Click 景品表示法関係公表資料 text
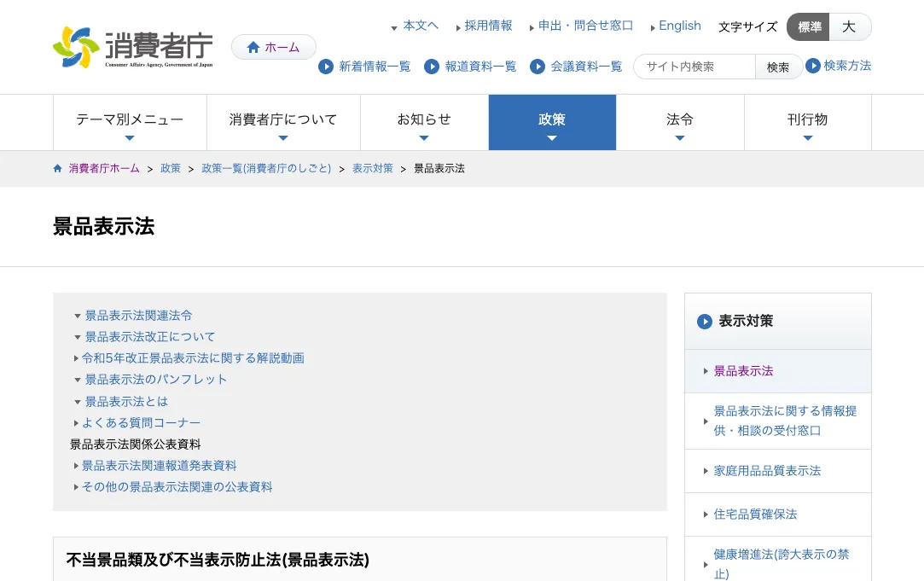Image resolution: width=924 pixels, height=581 pixels. click(136, 444)
